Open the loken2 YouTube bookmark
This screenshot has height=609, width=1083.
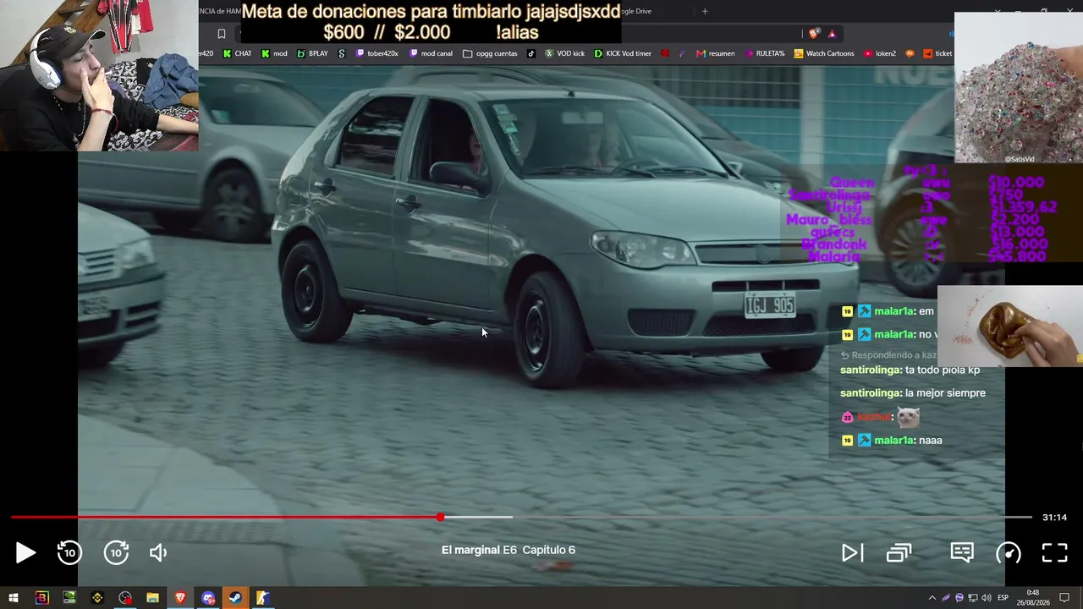[879, 53]
